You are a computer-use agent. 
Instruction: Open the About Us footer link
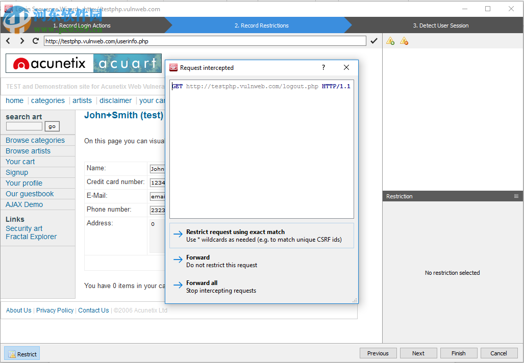[19, 310]
